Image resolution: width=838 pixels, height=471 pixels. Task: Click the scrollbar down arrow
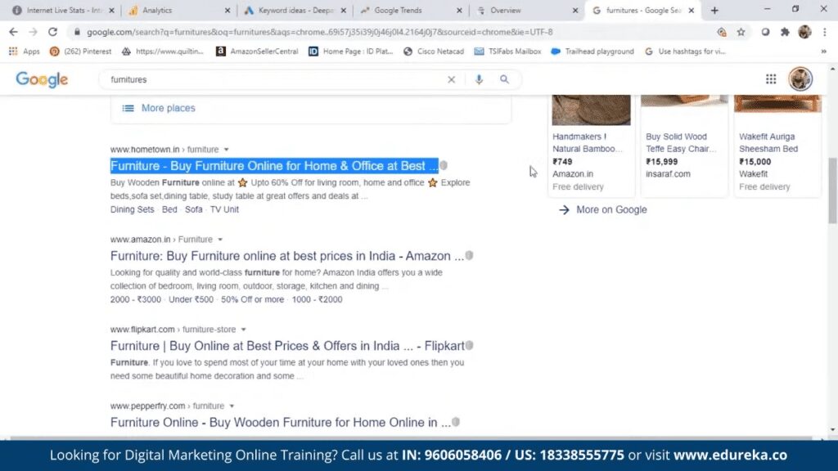click(x=832, y=430)
